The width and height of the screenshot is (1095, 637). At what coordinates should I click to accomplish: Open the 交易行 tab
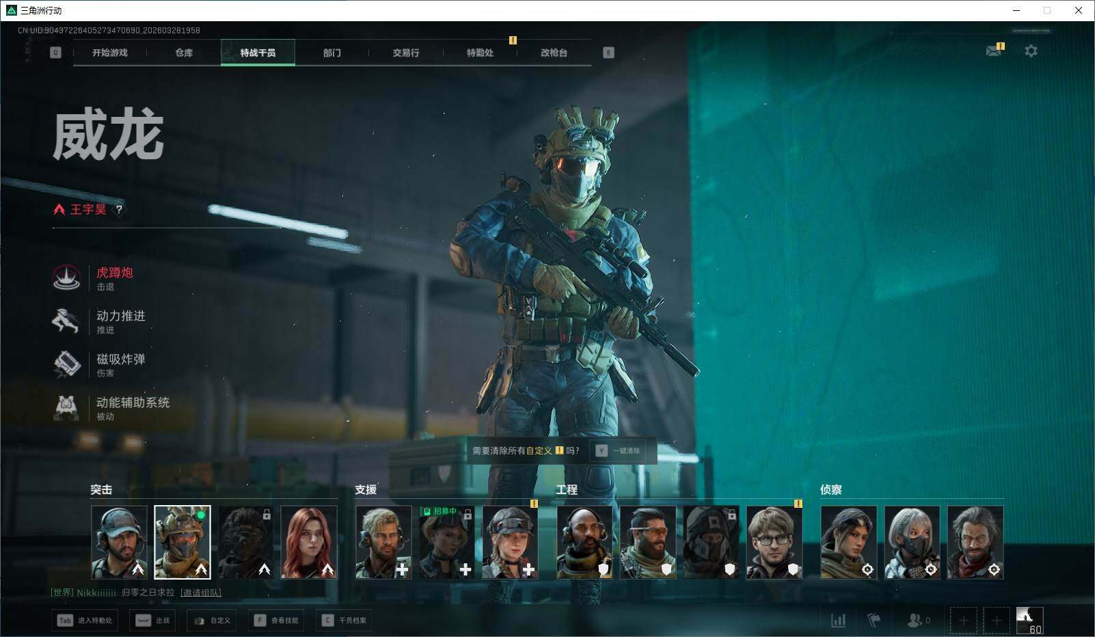click(x=406, y=53)
